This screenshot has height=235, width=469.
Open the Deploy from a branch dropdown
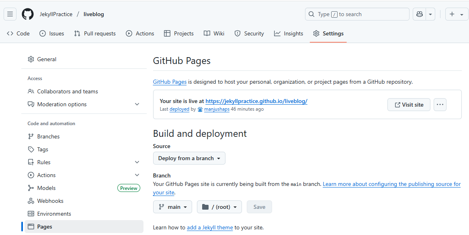pyautogui.click(x=189, y=158)
